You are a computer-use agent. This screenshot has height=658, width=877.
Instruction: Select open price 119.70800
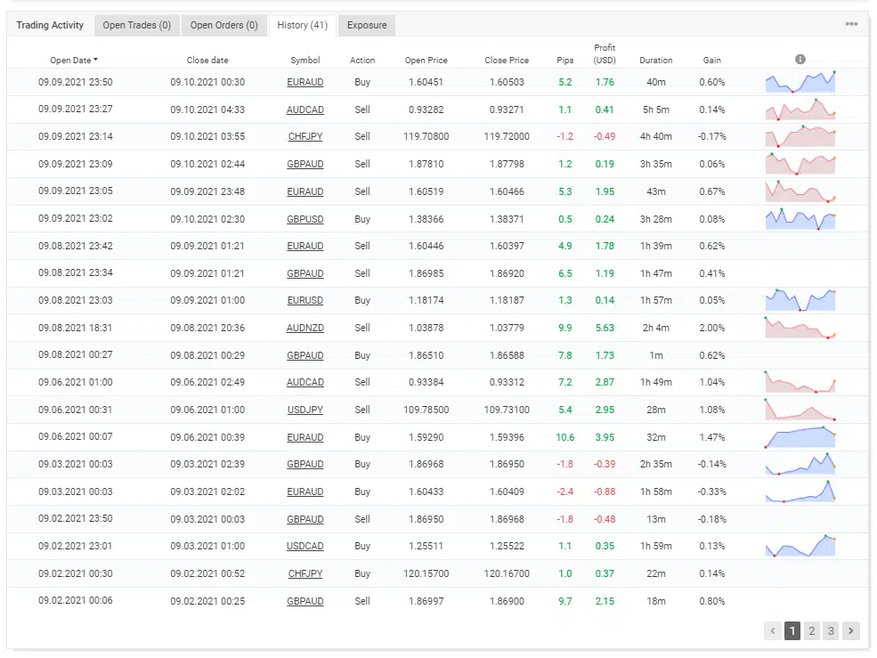426,136
